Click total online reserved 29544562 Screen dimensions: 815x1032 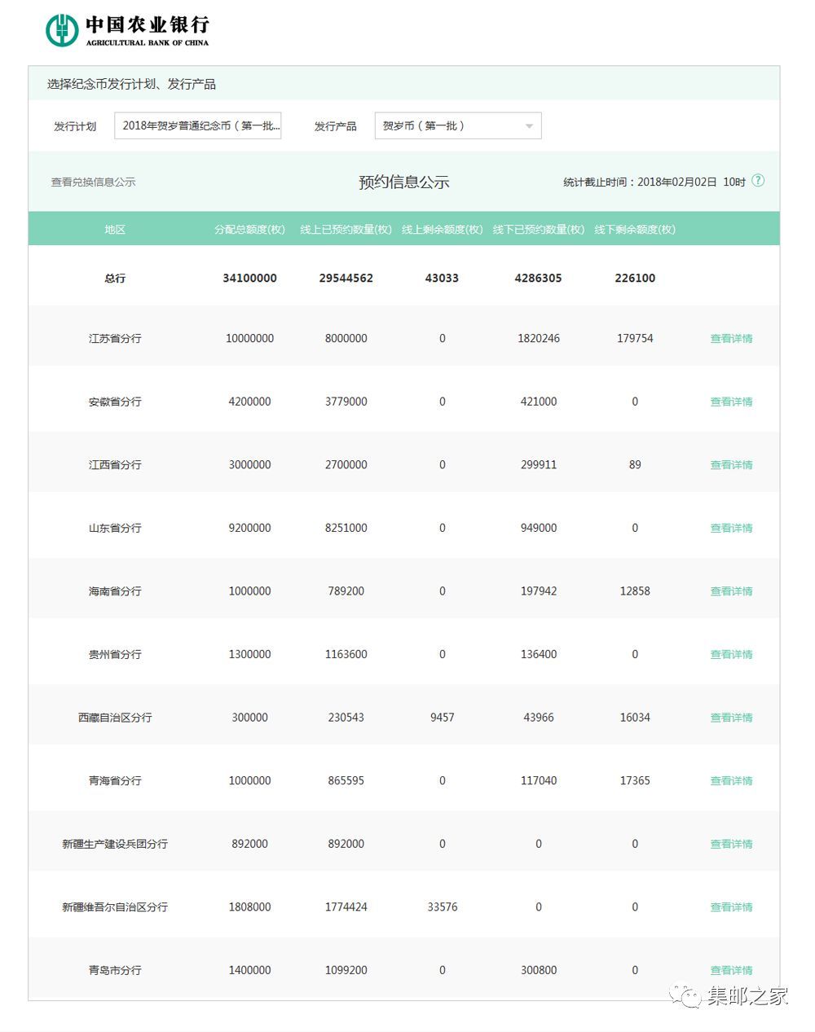click(x=346, y=278)
